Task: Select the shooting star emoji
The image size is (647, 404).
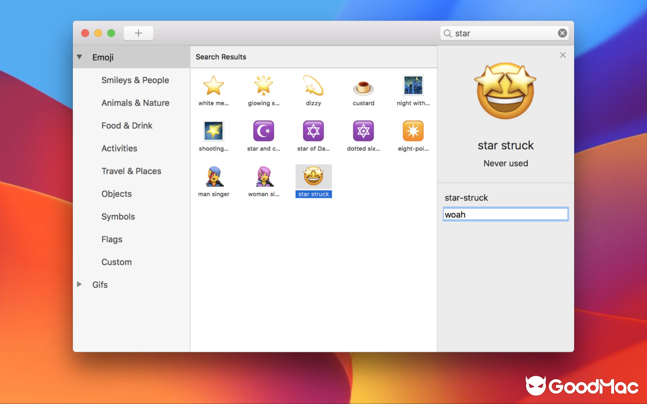Action: point(213,131)
